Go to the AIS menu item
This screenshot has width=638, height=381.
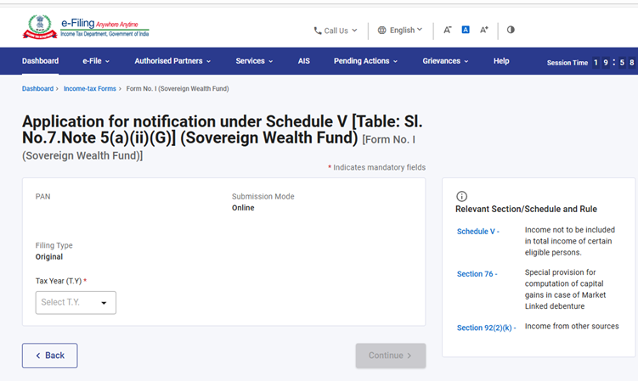[x=304, y=61]
